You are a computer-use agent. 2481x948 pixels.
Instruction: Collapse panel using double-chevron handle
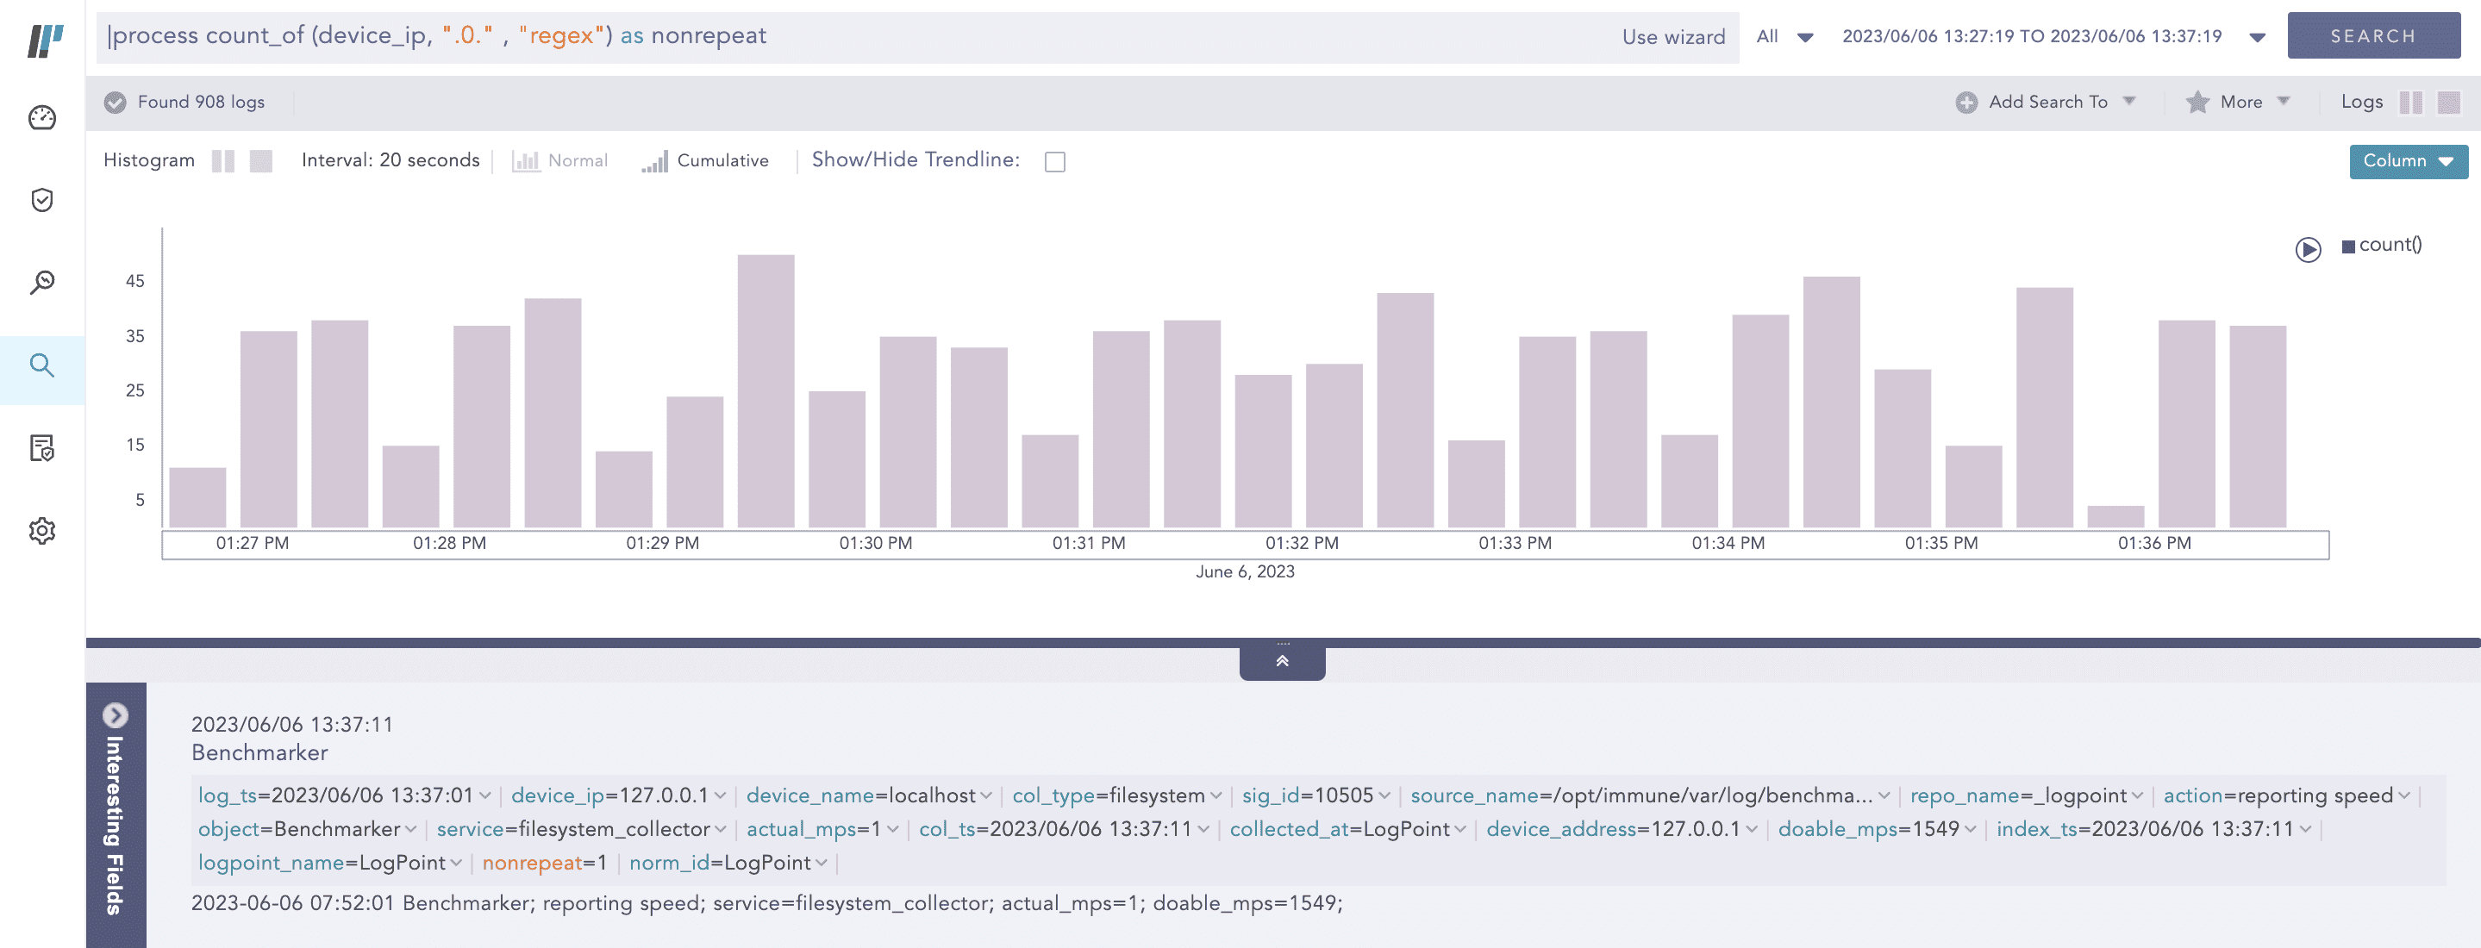[x=1282, y=661]
